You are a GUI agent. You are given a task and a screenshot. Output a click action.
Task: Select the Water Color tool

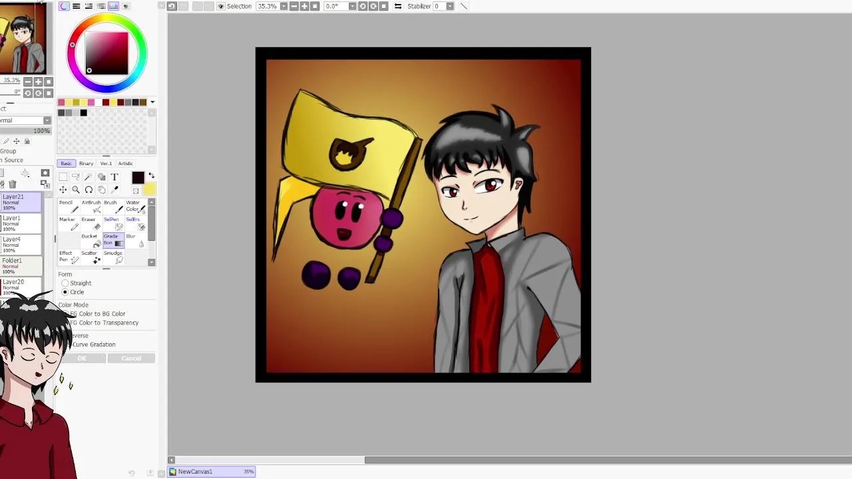[x=135, y=207]
